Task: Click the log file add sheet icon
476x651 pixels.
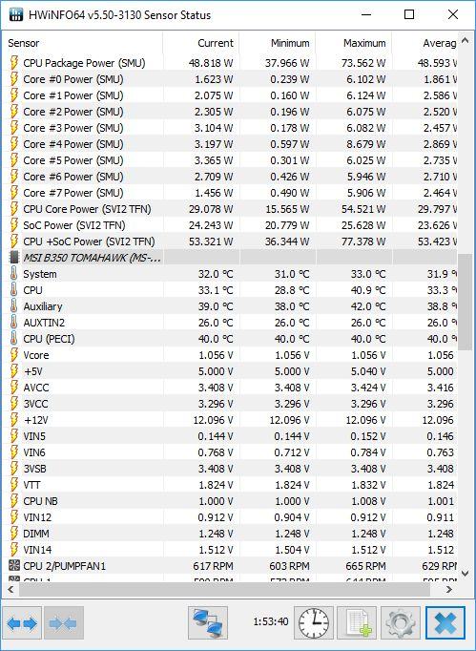Action: [357, 622]
